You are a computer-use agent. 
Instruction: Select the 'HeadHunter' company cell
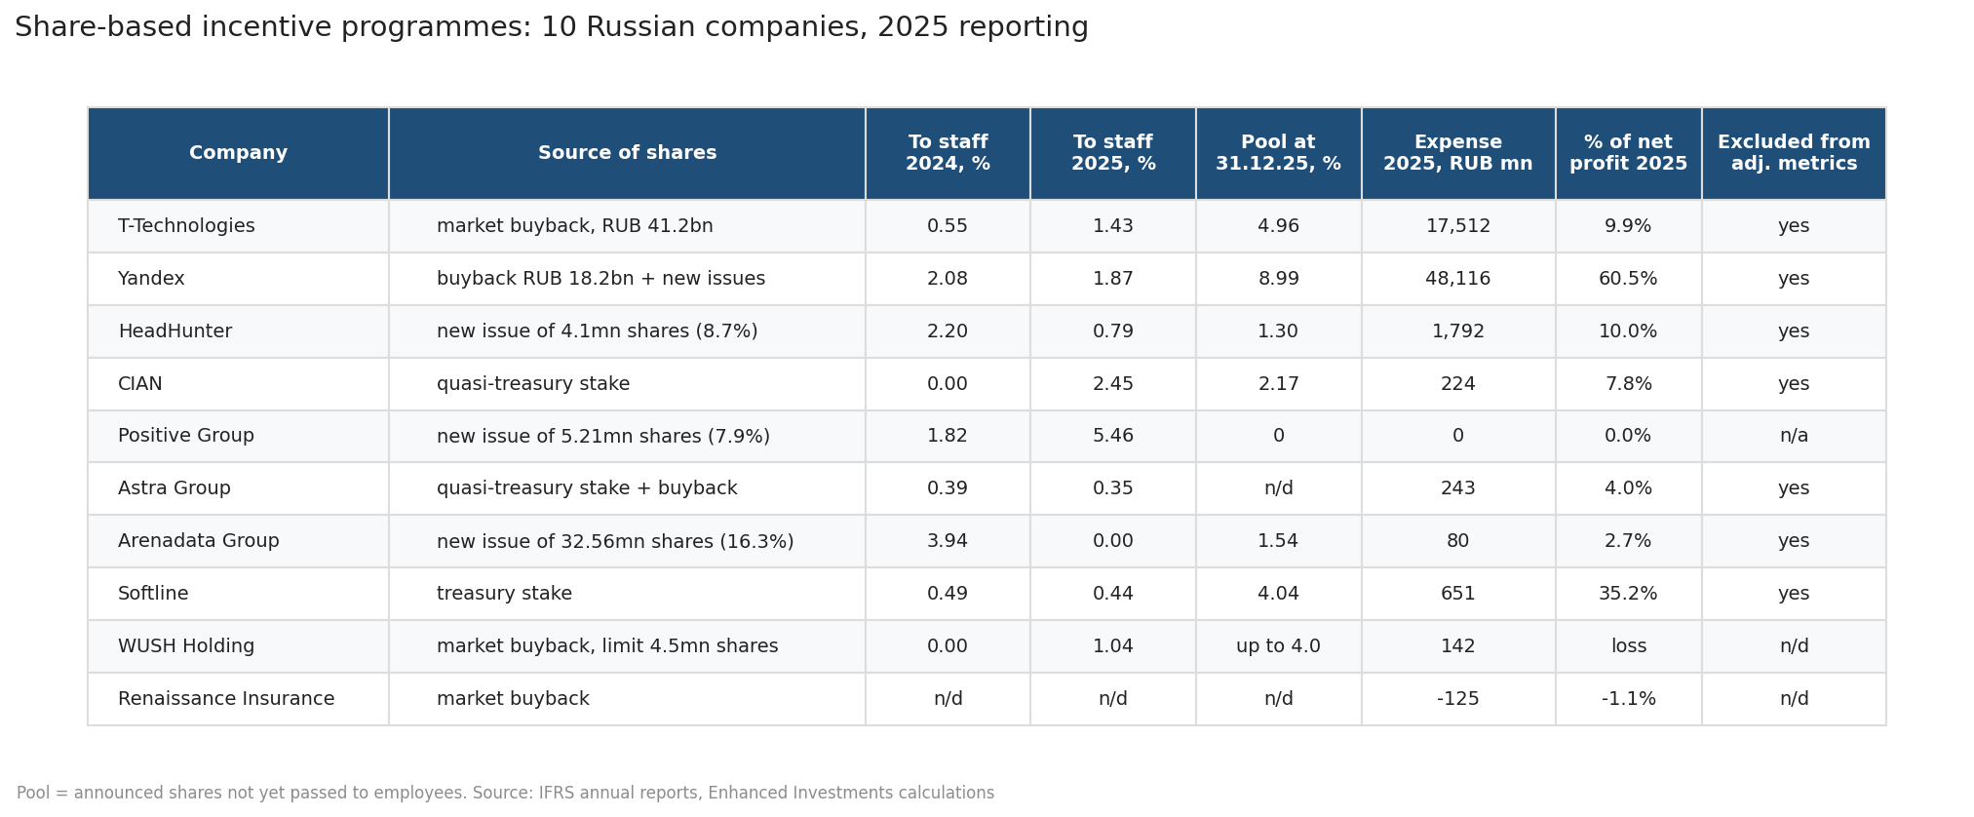tap(238, 331)
